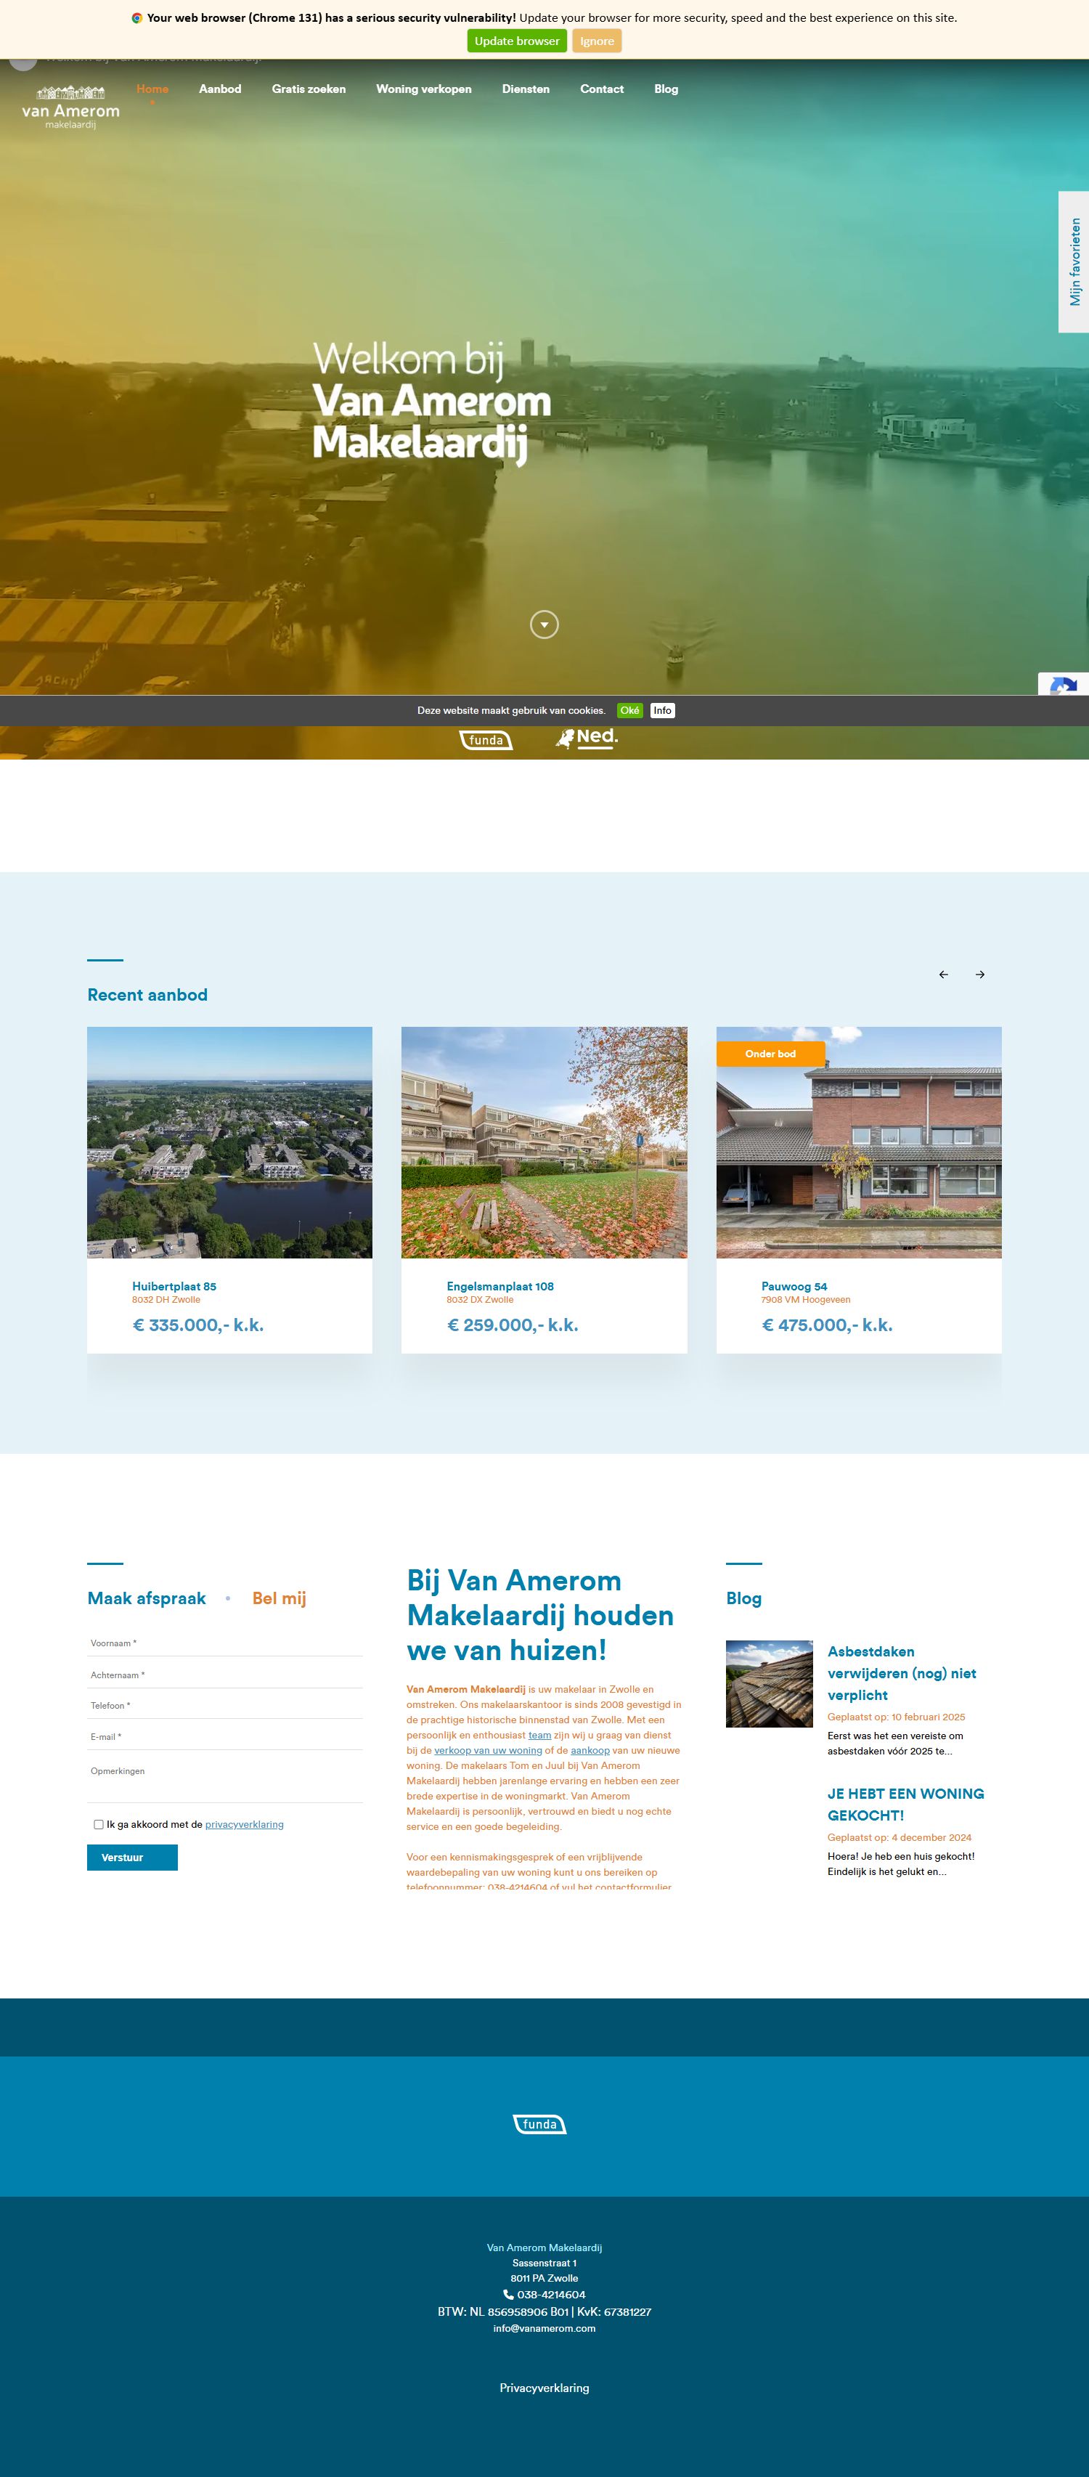Open the Mijn favorieten side tab

click(x=1074, y=261)
